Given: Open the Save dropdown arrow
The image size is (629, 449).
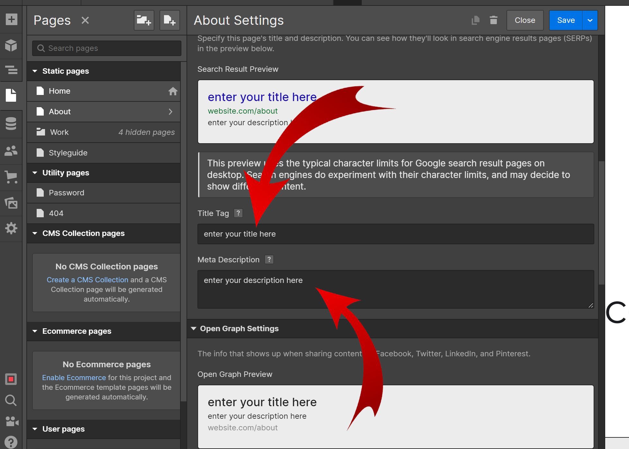Looking at the screenshot, I should (590, 20).
